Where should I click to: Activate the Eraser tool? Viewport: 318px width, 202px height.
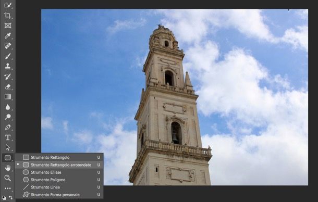pos(8,87)
